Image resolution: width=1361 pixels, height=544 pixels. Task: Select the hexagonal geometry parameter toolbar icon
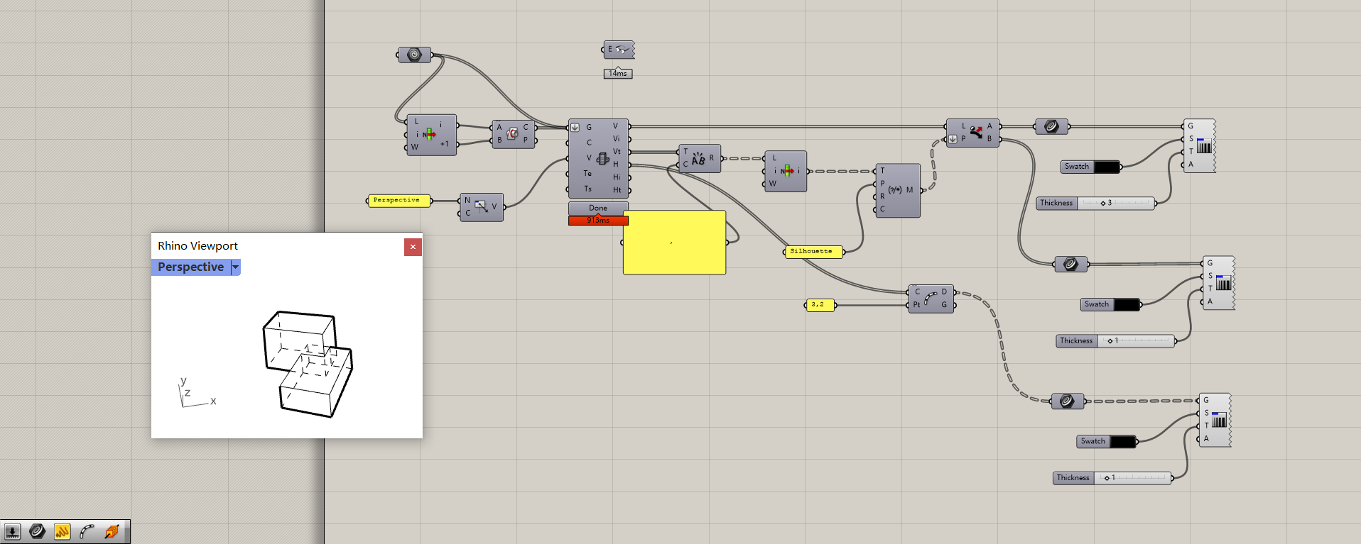(38, 531)
